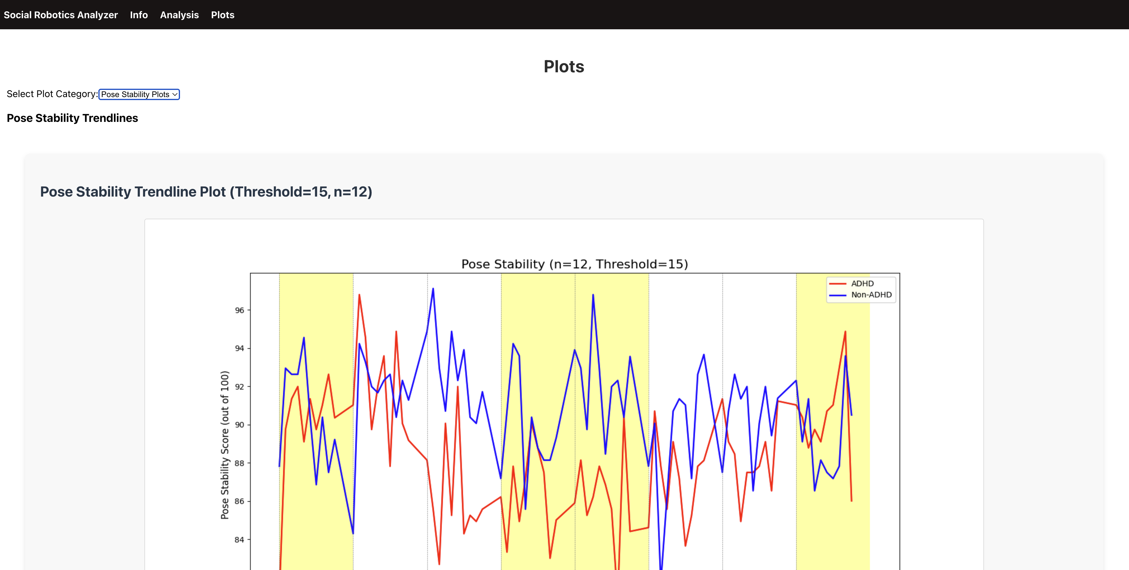
Task: Click the blue Non-ADHD legend line swatch
Action: (x=837, y=295)
